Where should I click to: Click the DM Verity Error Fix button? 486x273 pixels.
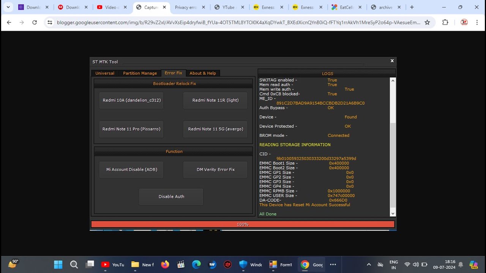[x=215, y=169]
